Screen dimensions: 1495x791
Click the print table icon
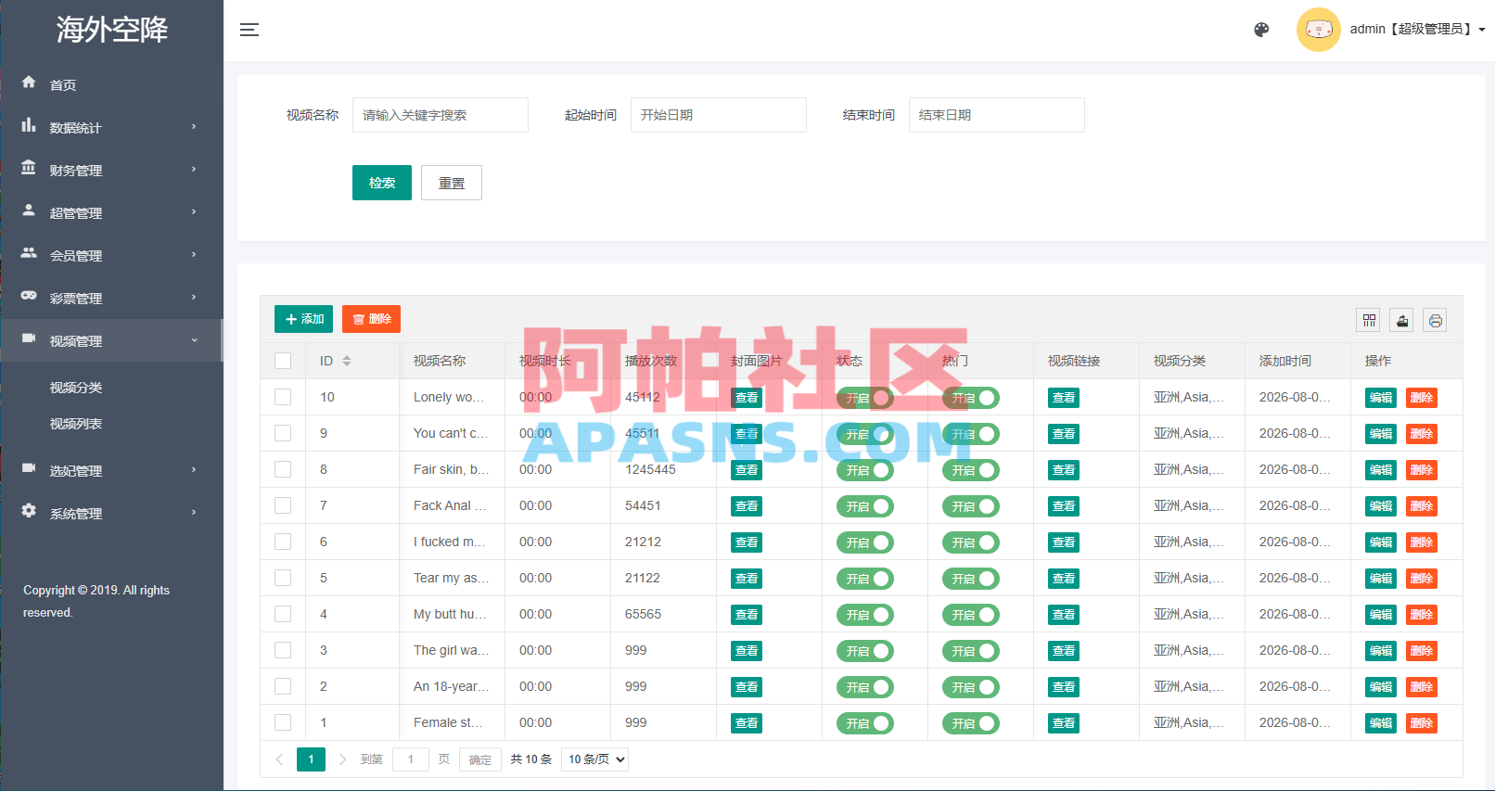(1435, 321)
